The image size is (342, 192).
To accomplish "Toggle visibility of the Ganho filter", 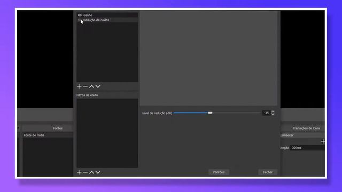I will click(80, 15).
